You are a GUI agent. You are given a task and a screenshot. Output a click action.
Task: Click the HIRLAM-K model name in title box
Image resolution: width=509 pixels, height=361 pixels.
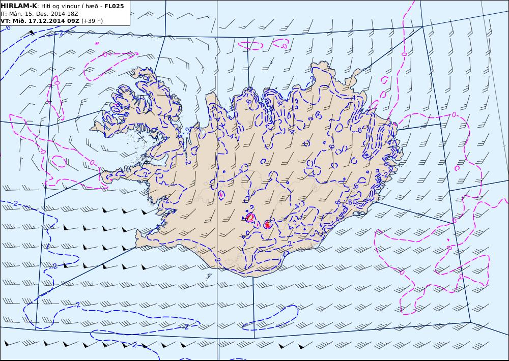point(19,6)
